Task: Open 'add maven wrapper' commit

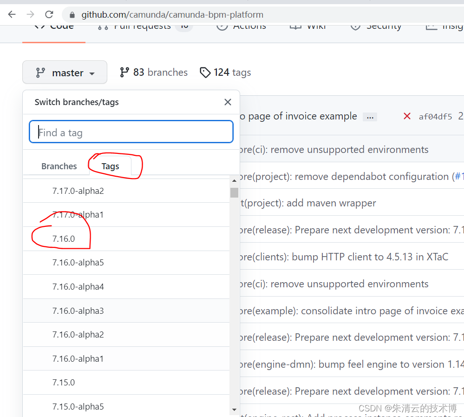Action: point(308,203)
